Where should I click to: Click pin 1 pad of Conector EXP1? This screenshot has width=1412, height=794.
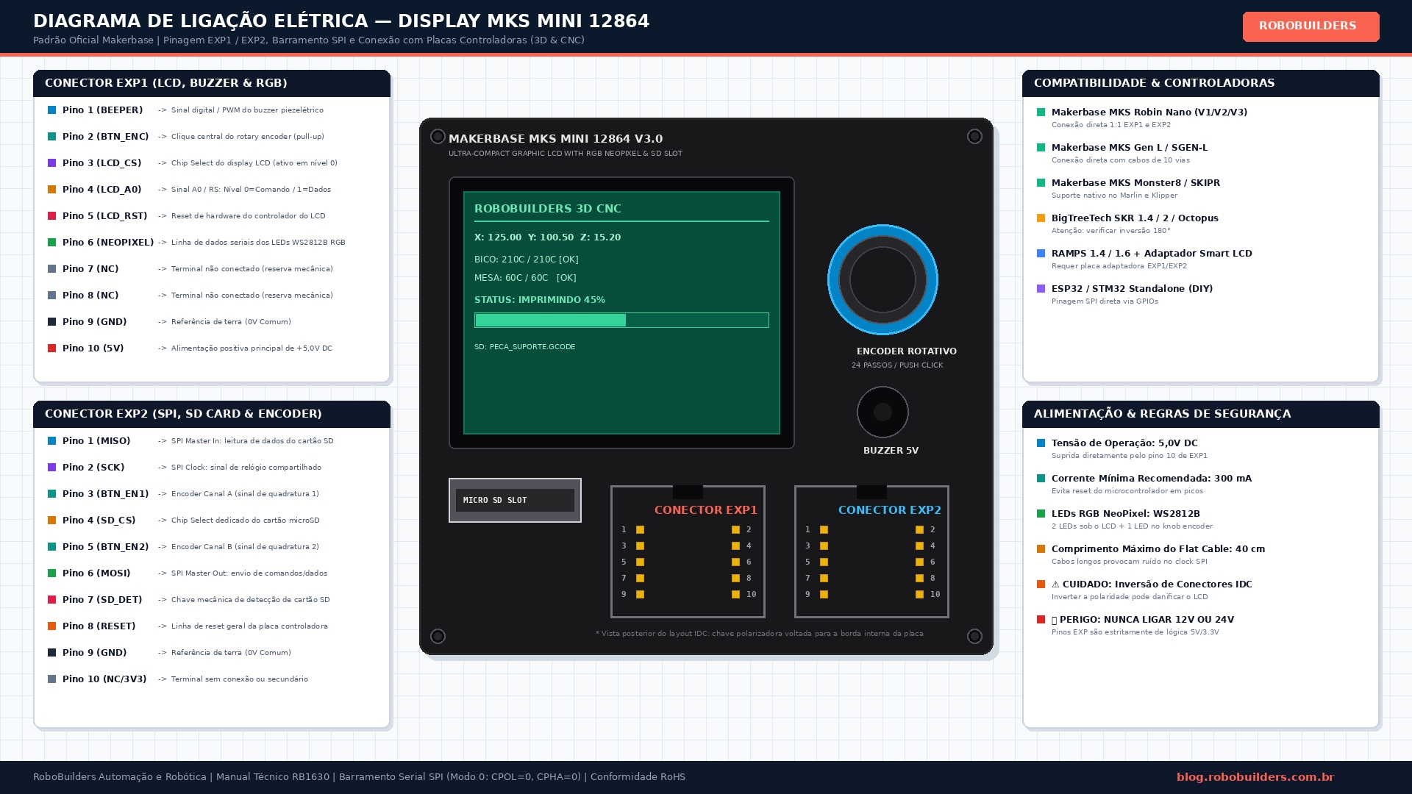[x=640, y=529]
